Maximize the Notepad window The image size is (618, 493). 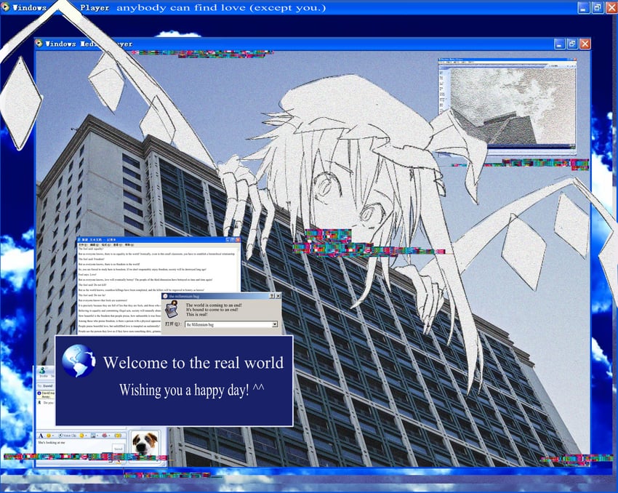click(233, 240)
